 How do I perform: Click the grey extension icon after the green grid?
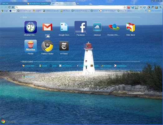pos(141,7)
